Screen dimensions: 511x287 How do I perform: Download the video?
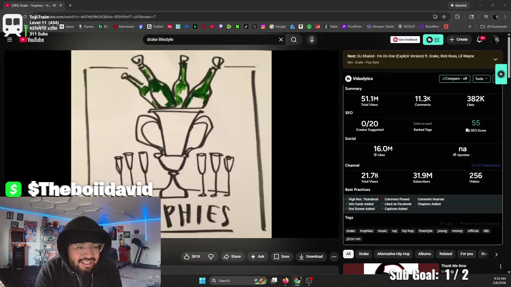click(x=311, y=256)
